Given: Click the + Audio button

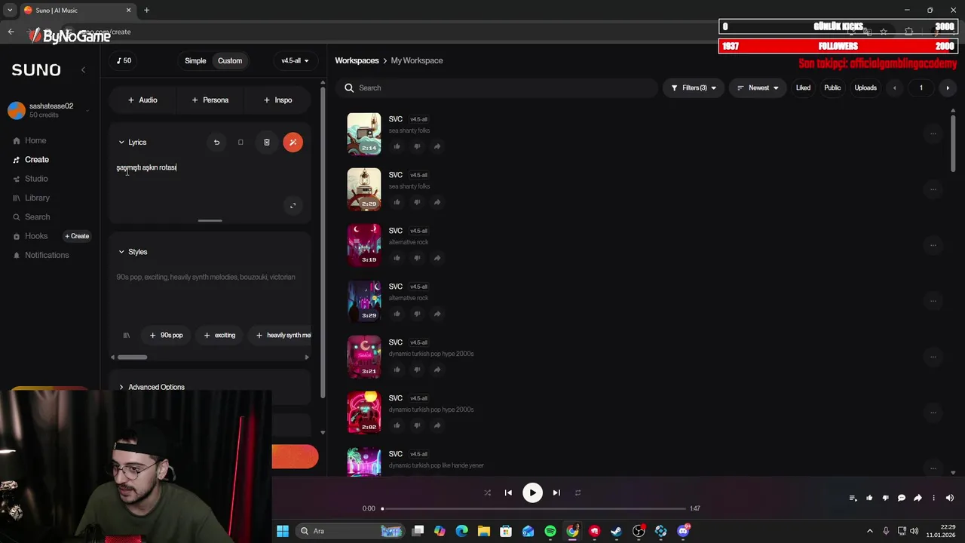Looking at the screenshot, I should [142, 100].
